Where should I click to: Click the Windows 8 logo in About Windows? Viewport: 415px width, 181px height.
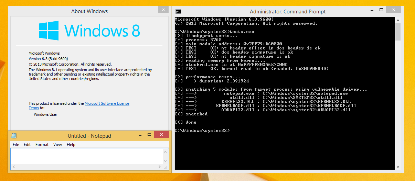89,31
